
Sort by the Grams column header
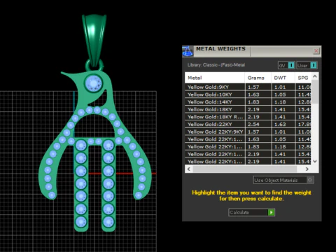click(x=258, y=78)
